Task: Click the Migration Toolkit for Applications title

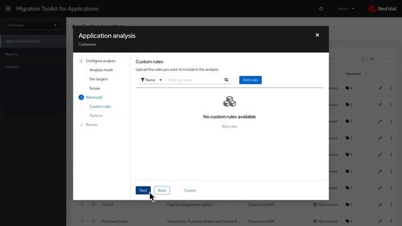Action: tap(57, 9)
